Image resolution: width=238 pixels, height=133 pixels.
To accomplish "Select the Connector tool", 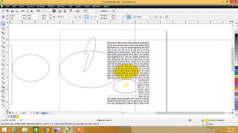I will pos(3,82).
